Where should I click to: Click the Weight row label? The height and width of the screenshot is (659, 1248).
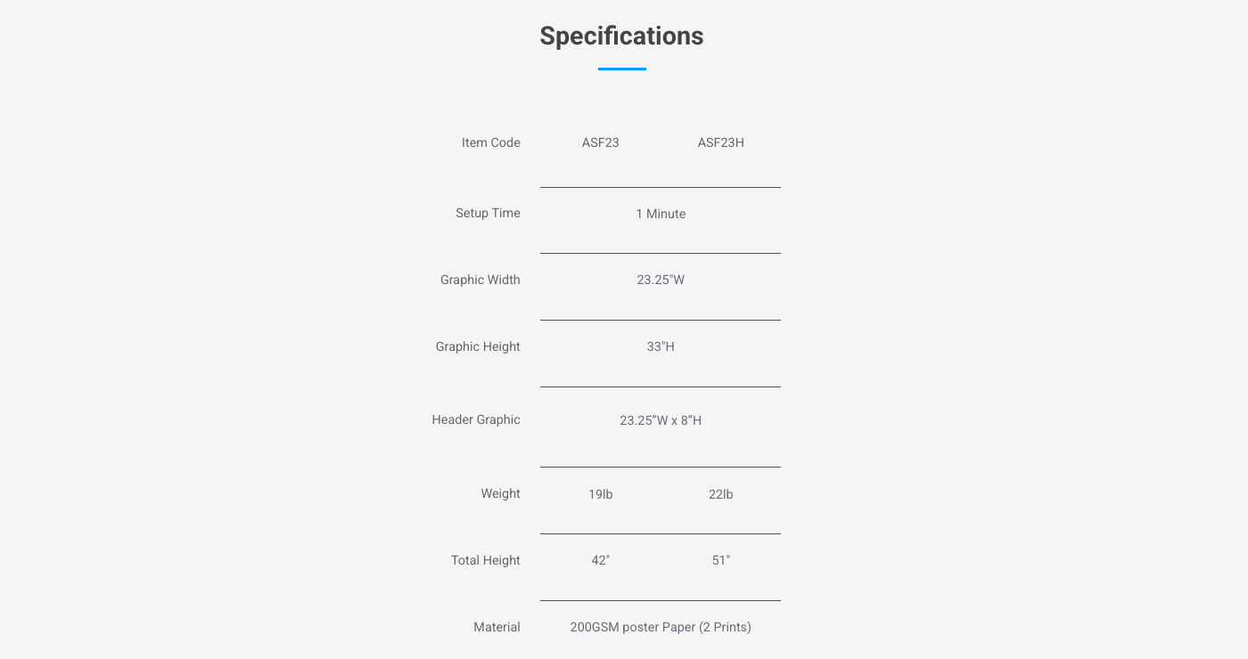(x=500, y=493)
